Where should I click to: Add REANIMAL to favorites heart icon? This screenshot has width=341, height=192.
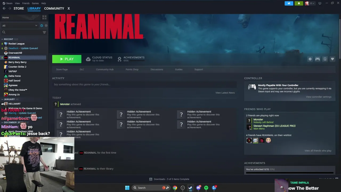click(332, 59)
